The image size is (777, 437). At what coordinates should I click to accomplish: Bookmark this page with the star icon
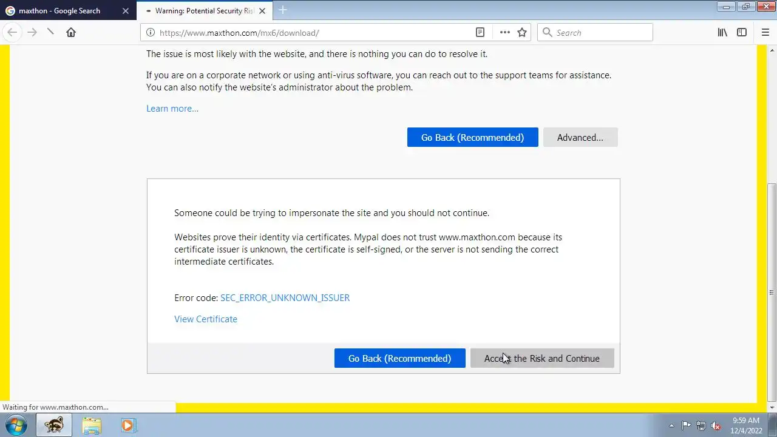pyautogui.click(x=522, y=33)
